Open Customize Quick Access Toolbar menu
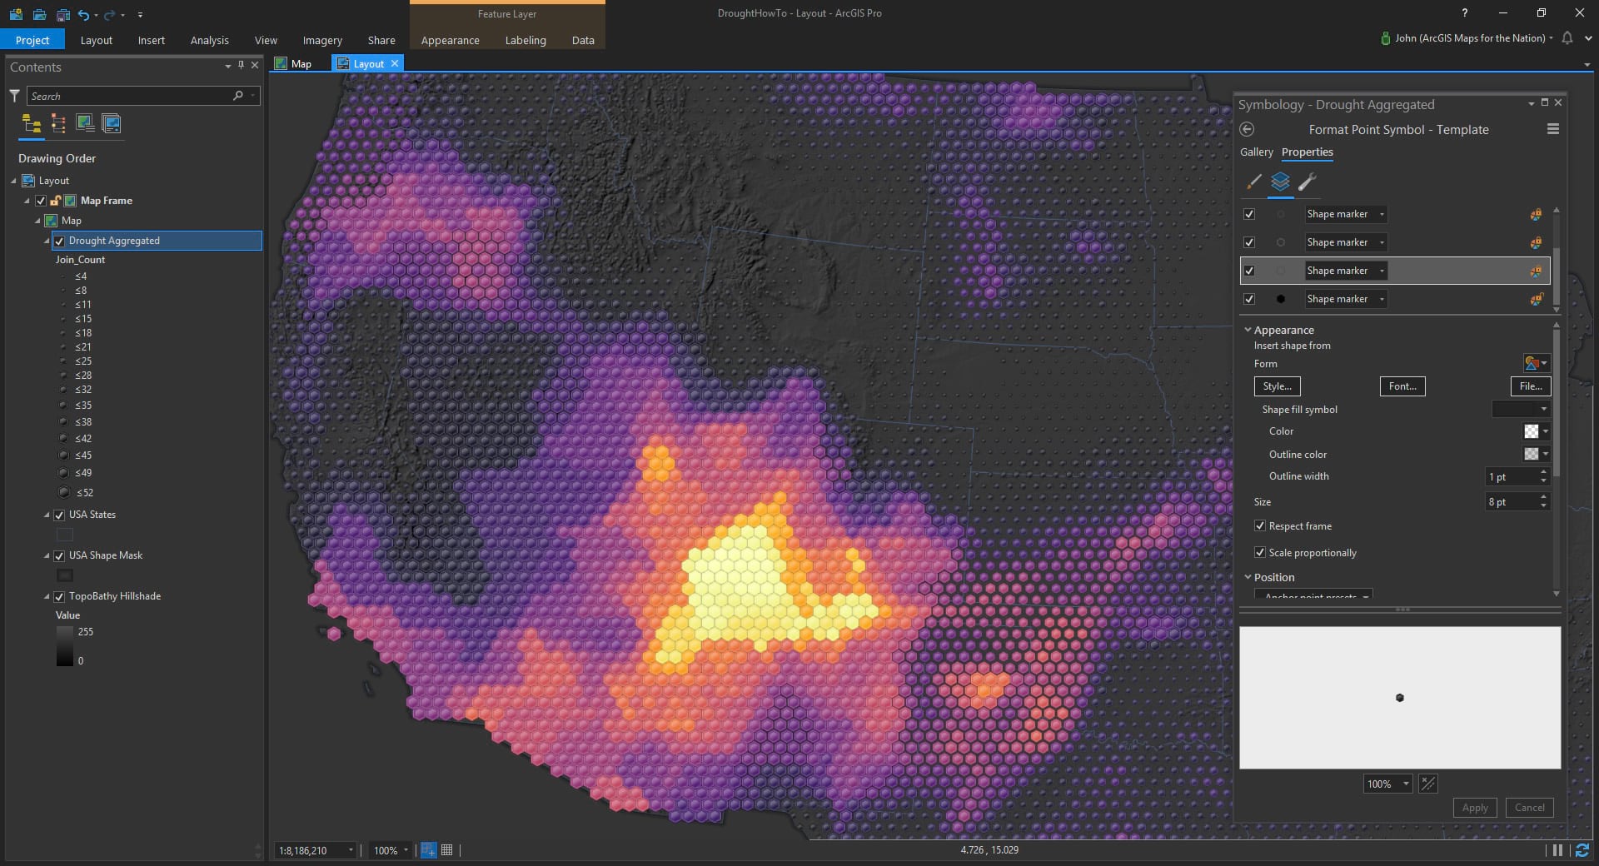Viewport: 1599px width, 866px height. click(x=140, y=14)
